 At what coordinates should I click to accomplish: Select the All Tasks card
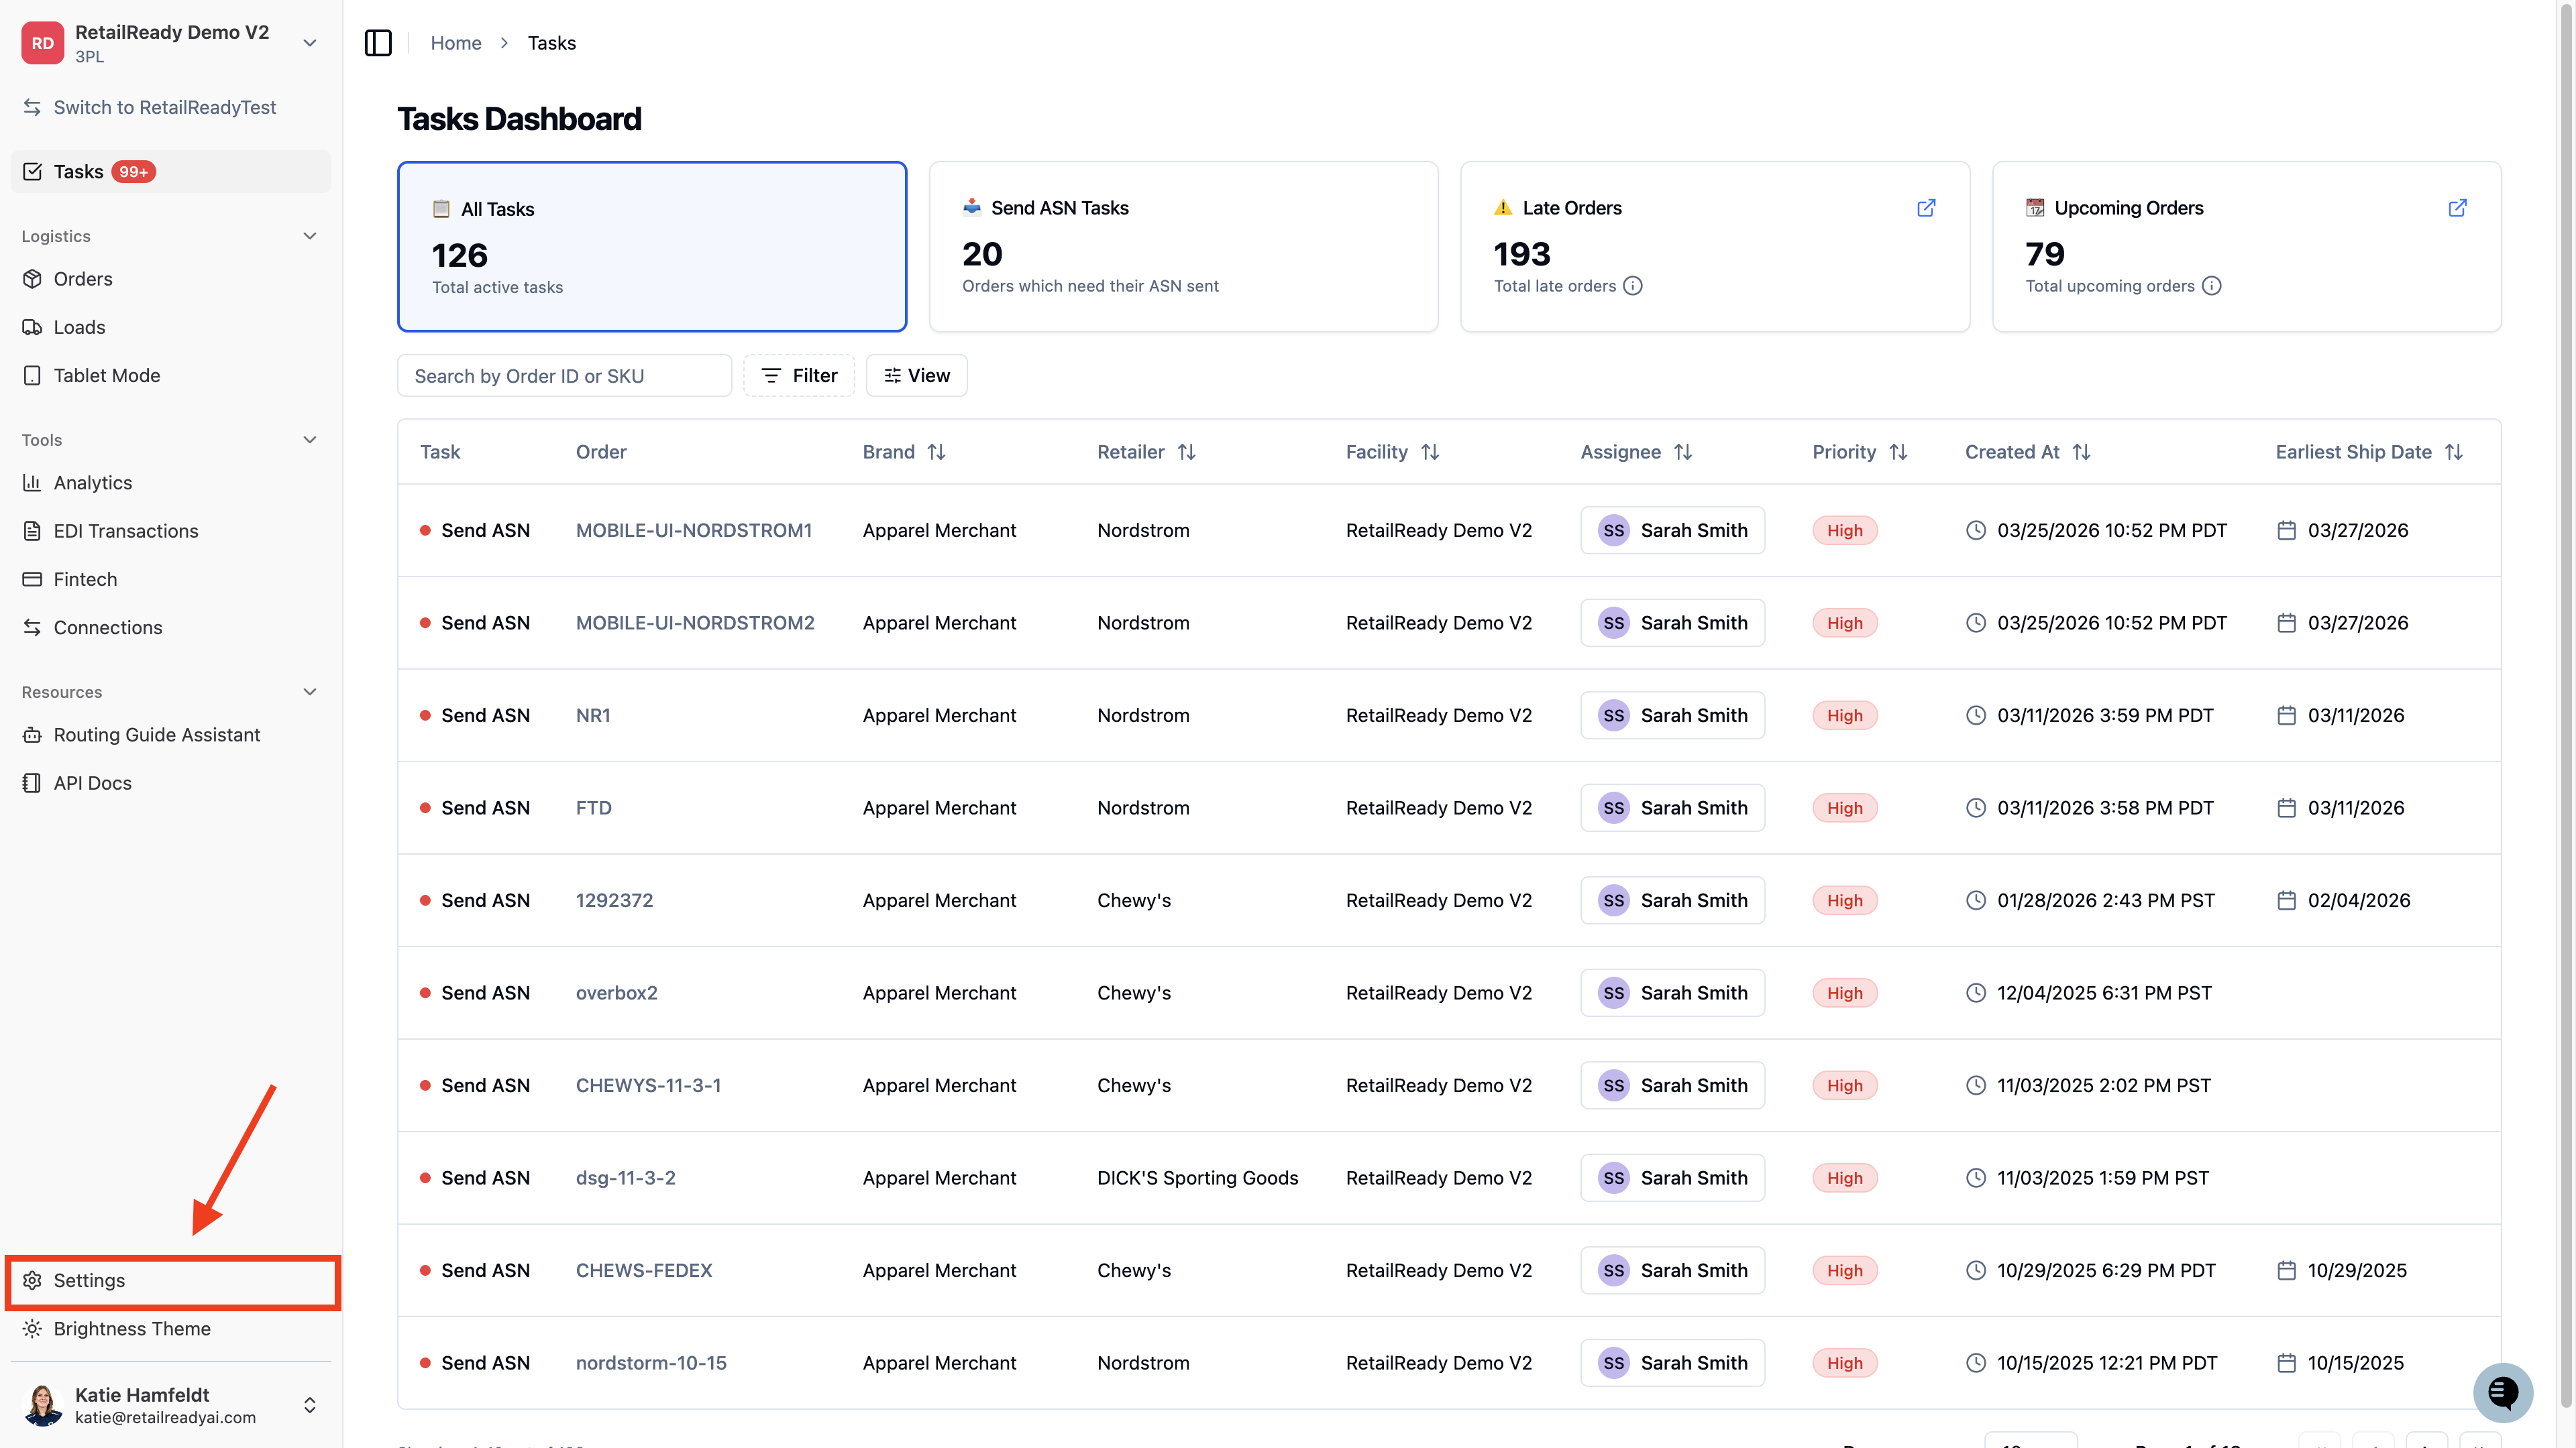click(652, 247)
